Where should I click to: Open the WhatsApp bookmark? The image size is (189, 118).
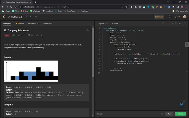pyautogui.click(x=35, y=11)
